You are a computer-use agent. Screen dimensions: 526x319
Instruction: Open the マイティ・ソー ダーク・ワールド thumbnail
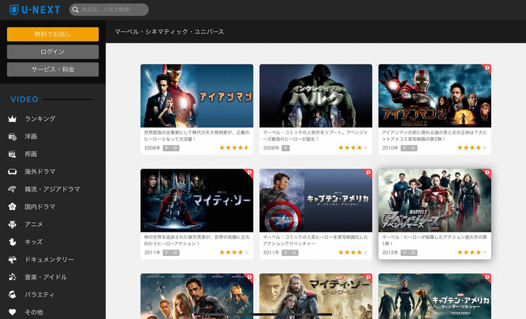pyautogui.click(x=316, y=296)
